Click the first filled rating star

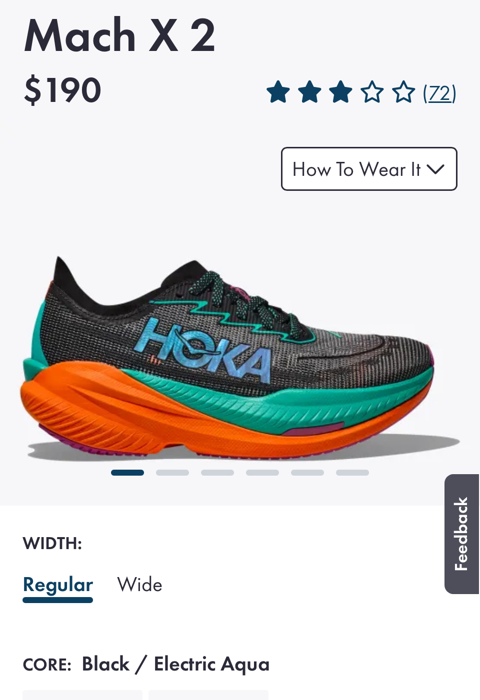(278, 92)
